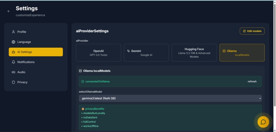Click the Ollama server icon in provider card

tap(224, 51)
